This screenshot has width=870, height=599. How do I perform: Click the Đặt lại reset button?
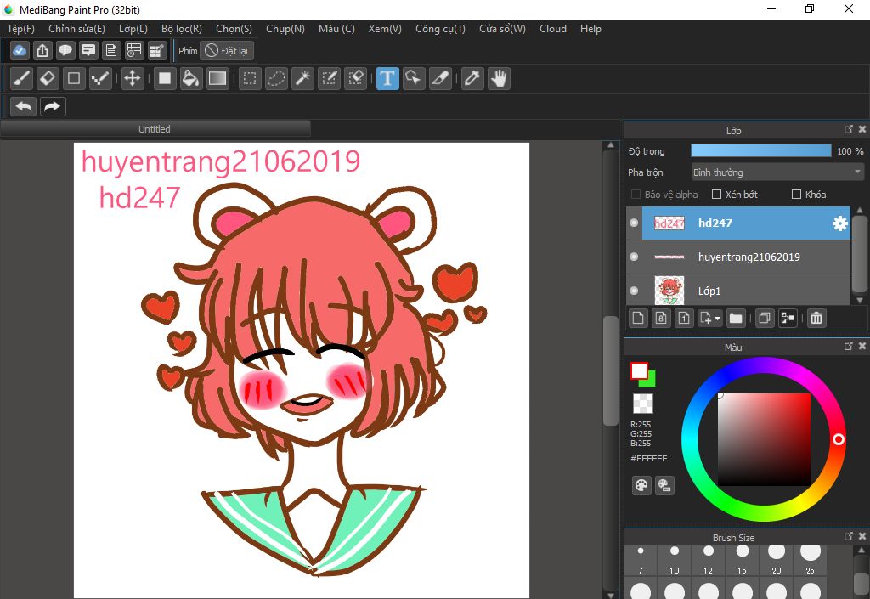point(227,51)
